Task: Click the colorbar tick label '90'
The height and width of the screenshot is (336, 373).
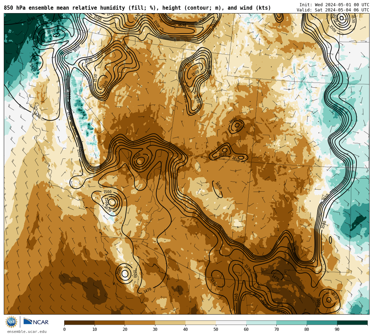Action: click(x=337, y=329)
